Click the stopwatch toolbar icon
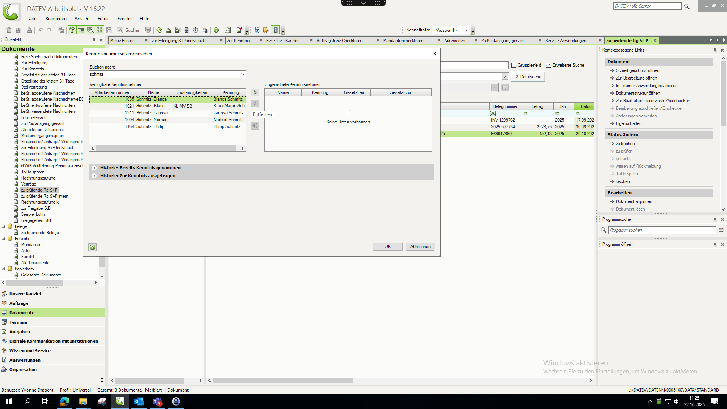The height and width of the screenshot is (409, 727). pyautogui.click(x=195, y=30)
